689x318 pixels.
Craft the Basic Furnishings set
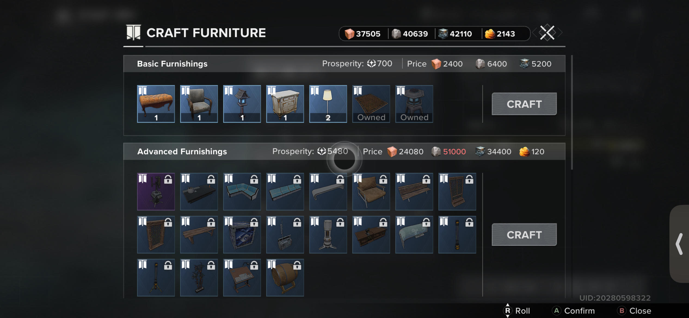click(x=524, y=104)
